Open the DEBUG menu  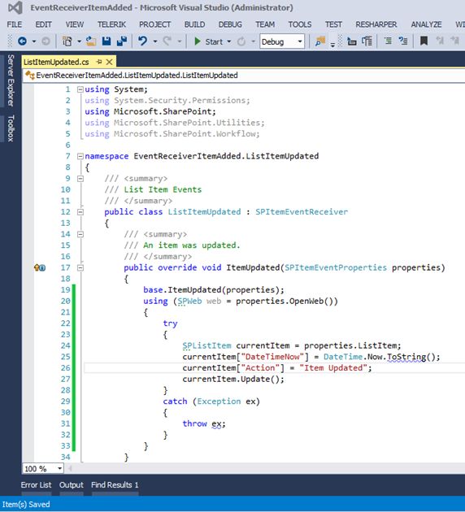pos(230,24)
